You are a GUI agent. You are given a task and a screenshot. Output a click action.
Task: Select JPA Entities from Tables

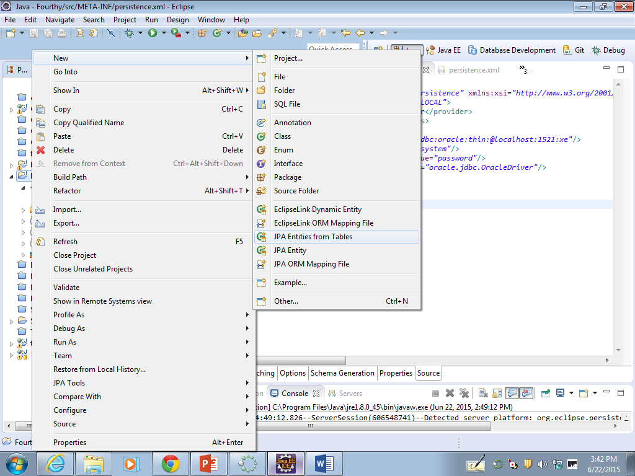[x=313, y=237]
